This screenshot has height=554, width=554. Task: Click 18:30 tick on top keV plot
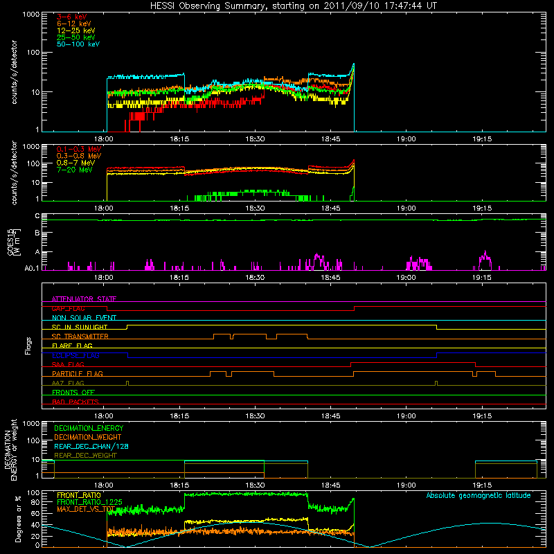pyautogui.click(x=255, y=139)
